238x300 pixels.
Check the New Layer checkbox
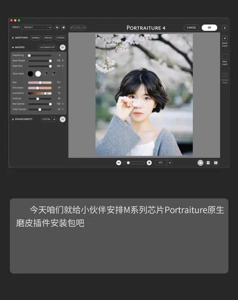pyautogui.click(x=225, y=57)
